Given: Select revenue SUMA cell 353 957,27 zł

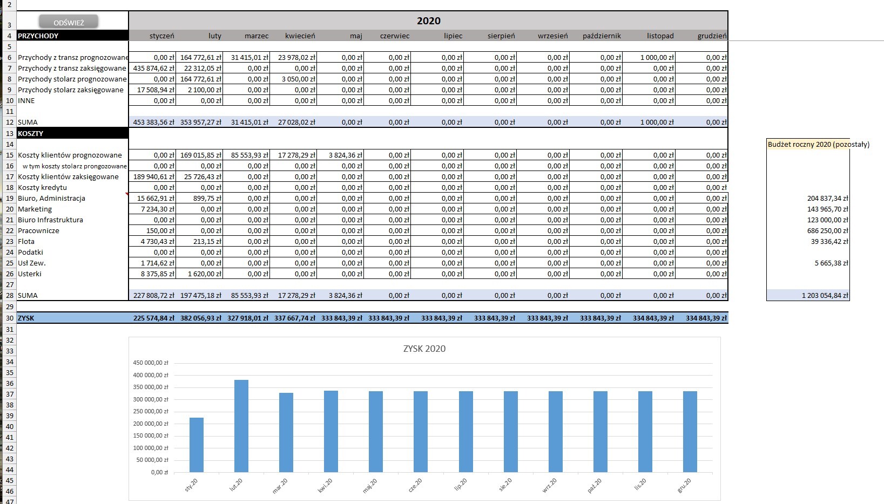Looking at the screenshot, I should tap(199, 122).
